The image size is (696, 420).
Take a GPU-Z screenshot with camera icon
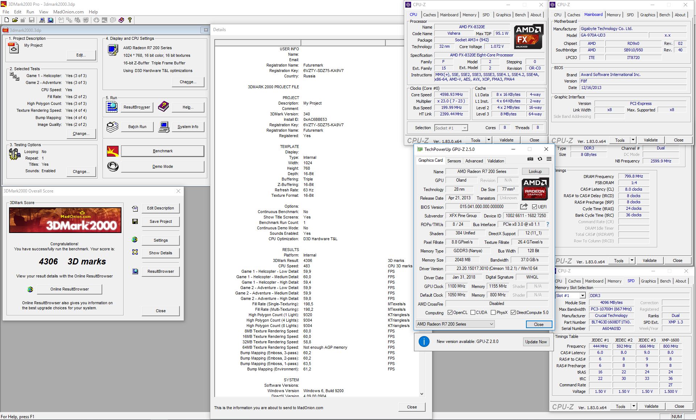point(530,159)
